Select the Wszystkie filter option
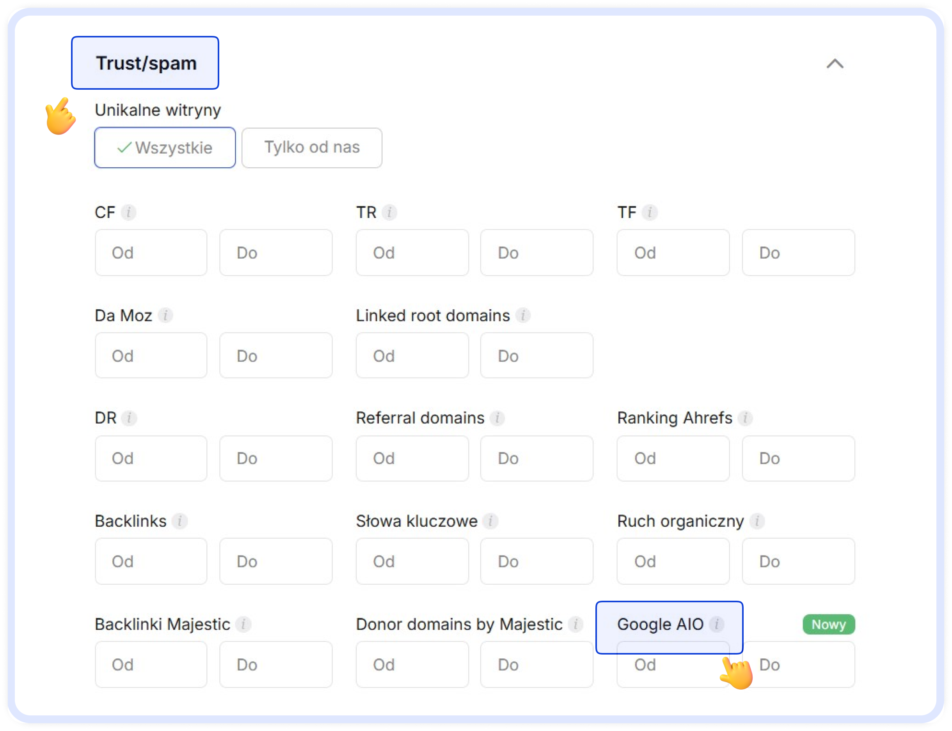Viewport: 952px width, 731px height. 165,147
